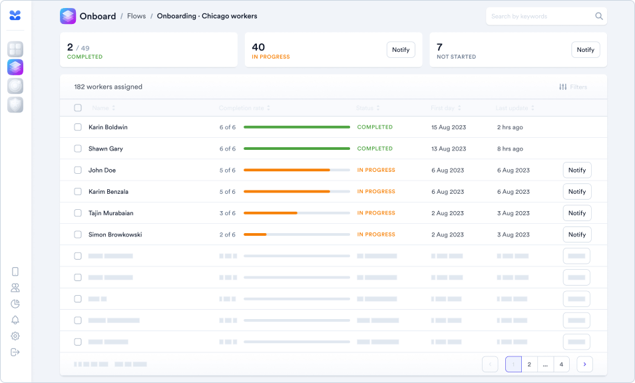Screen dimensions: 635x383
Task: Go to page 2 in the pagination
Action: 529,364
